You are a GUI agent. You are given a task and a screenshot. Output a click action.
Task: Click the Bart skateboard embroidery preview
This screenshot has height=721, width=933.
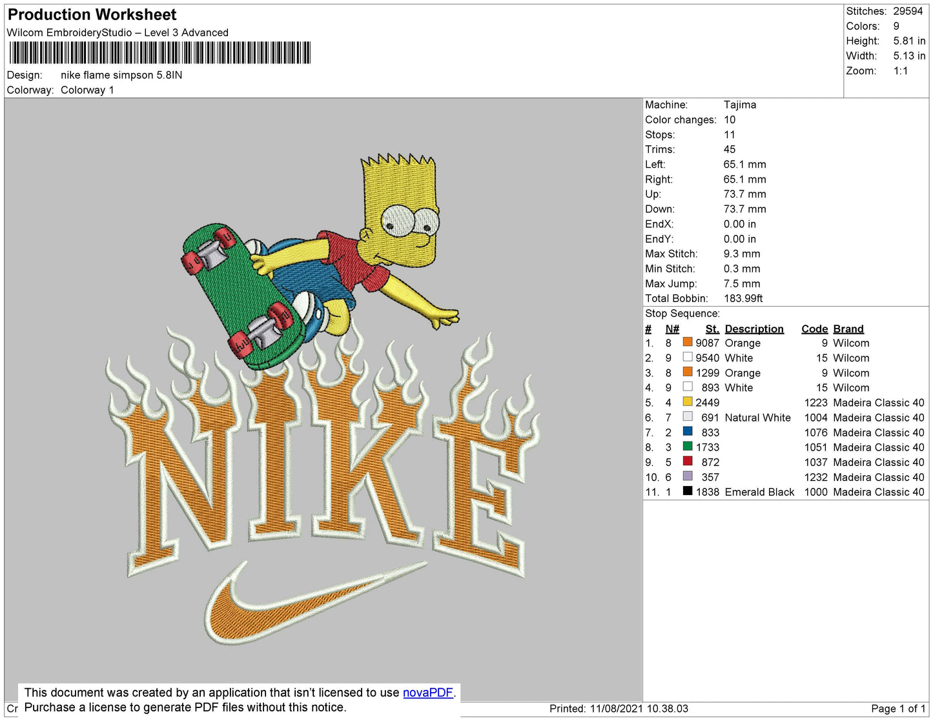(316, 265)
